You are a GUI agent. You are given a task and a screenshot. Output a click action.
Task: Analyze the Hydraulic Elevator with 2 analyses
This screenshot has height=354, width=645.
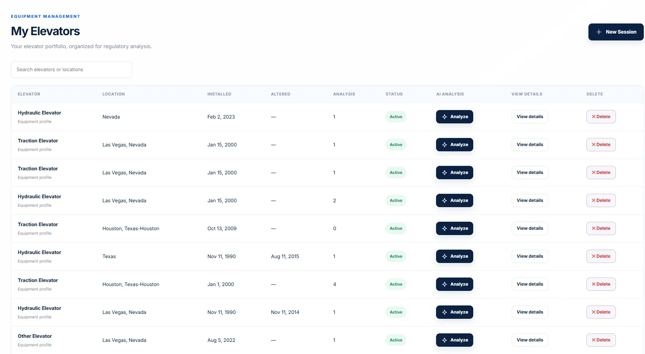455,201
